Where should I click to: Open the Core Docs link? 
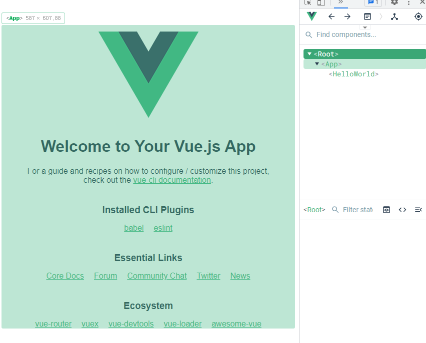65,276
